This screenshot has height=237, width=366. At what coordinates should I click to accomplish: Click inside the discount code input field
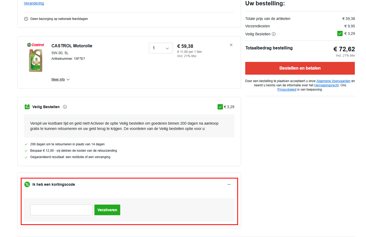pos(61,210)
